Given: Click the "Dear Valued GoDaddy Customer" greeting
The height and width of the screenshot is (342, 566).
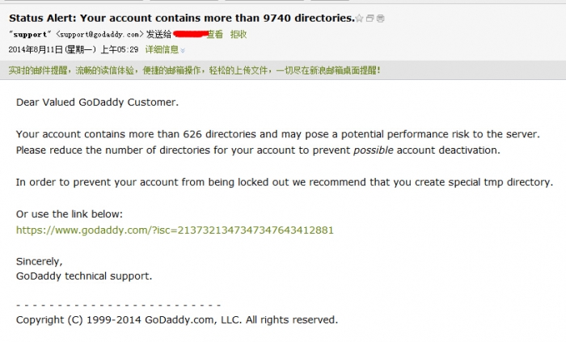Looking at the screenshot, I should tap(97, 103).
